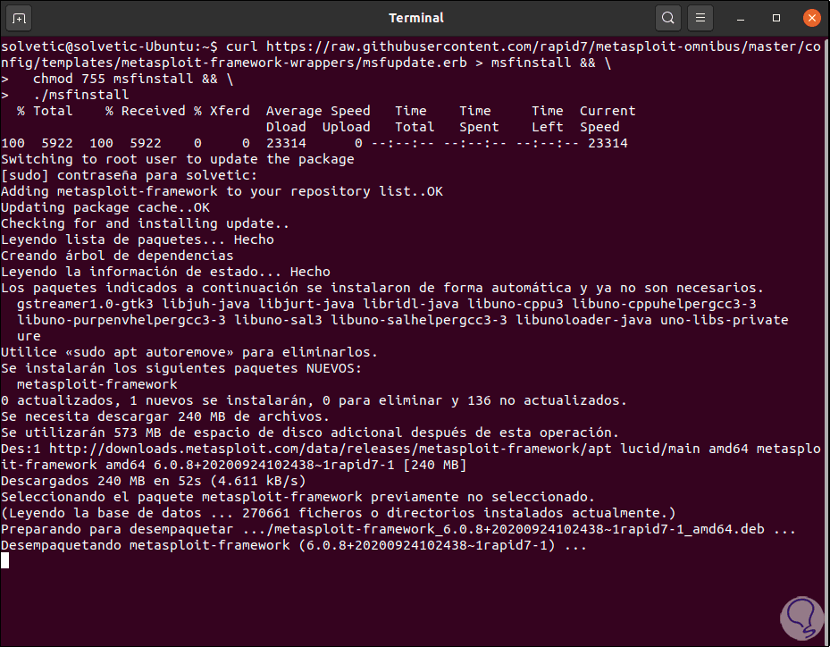The width and height of the screenshot is (830, 647).
Task: Click the downloads.metasploit.com URL
Action: [331, 449]
